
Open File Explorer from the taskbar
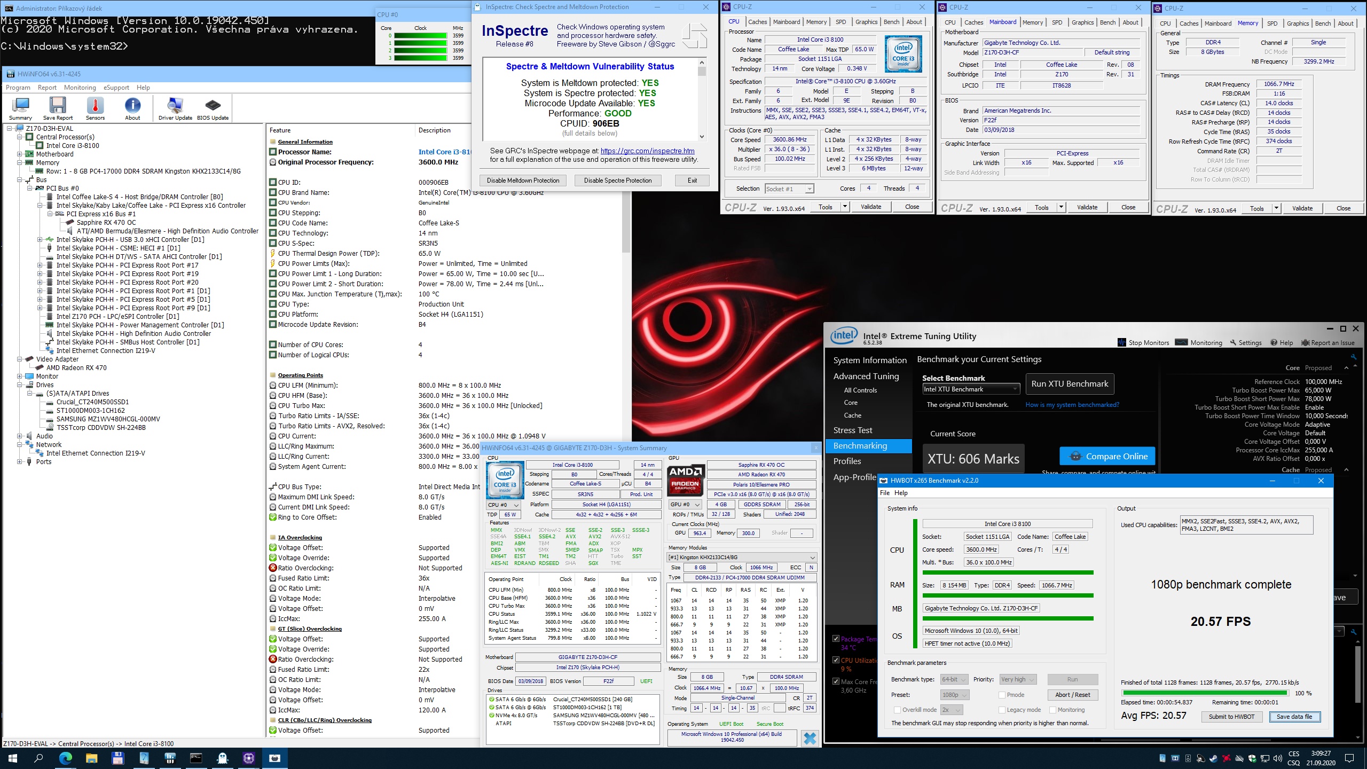tap(91, 758)
